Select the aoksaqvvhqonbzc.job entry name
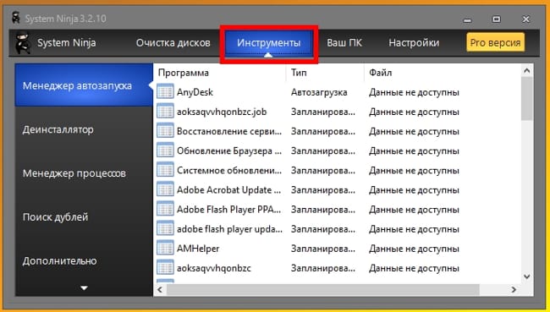 pyautogui.click(x=222, y=112)
